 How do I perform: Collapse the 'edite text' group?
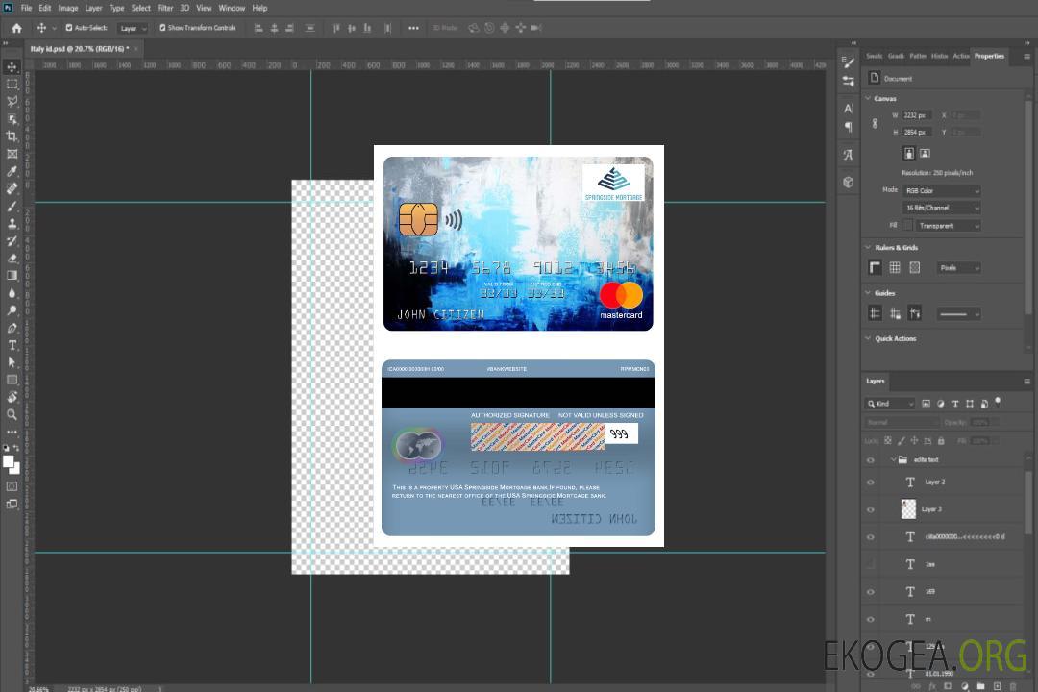point(893,459)
